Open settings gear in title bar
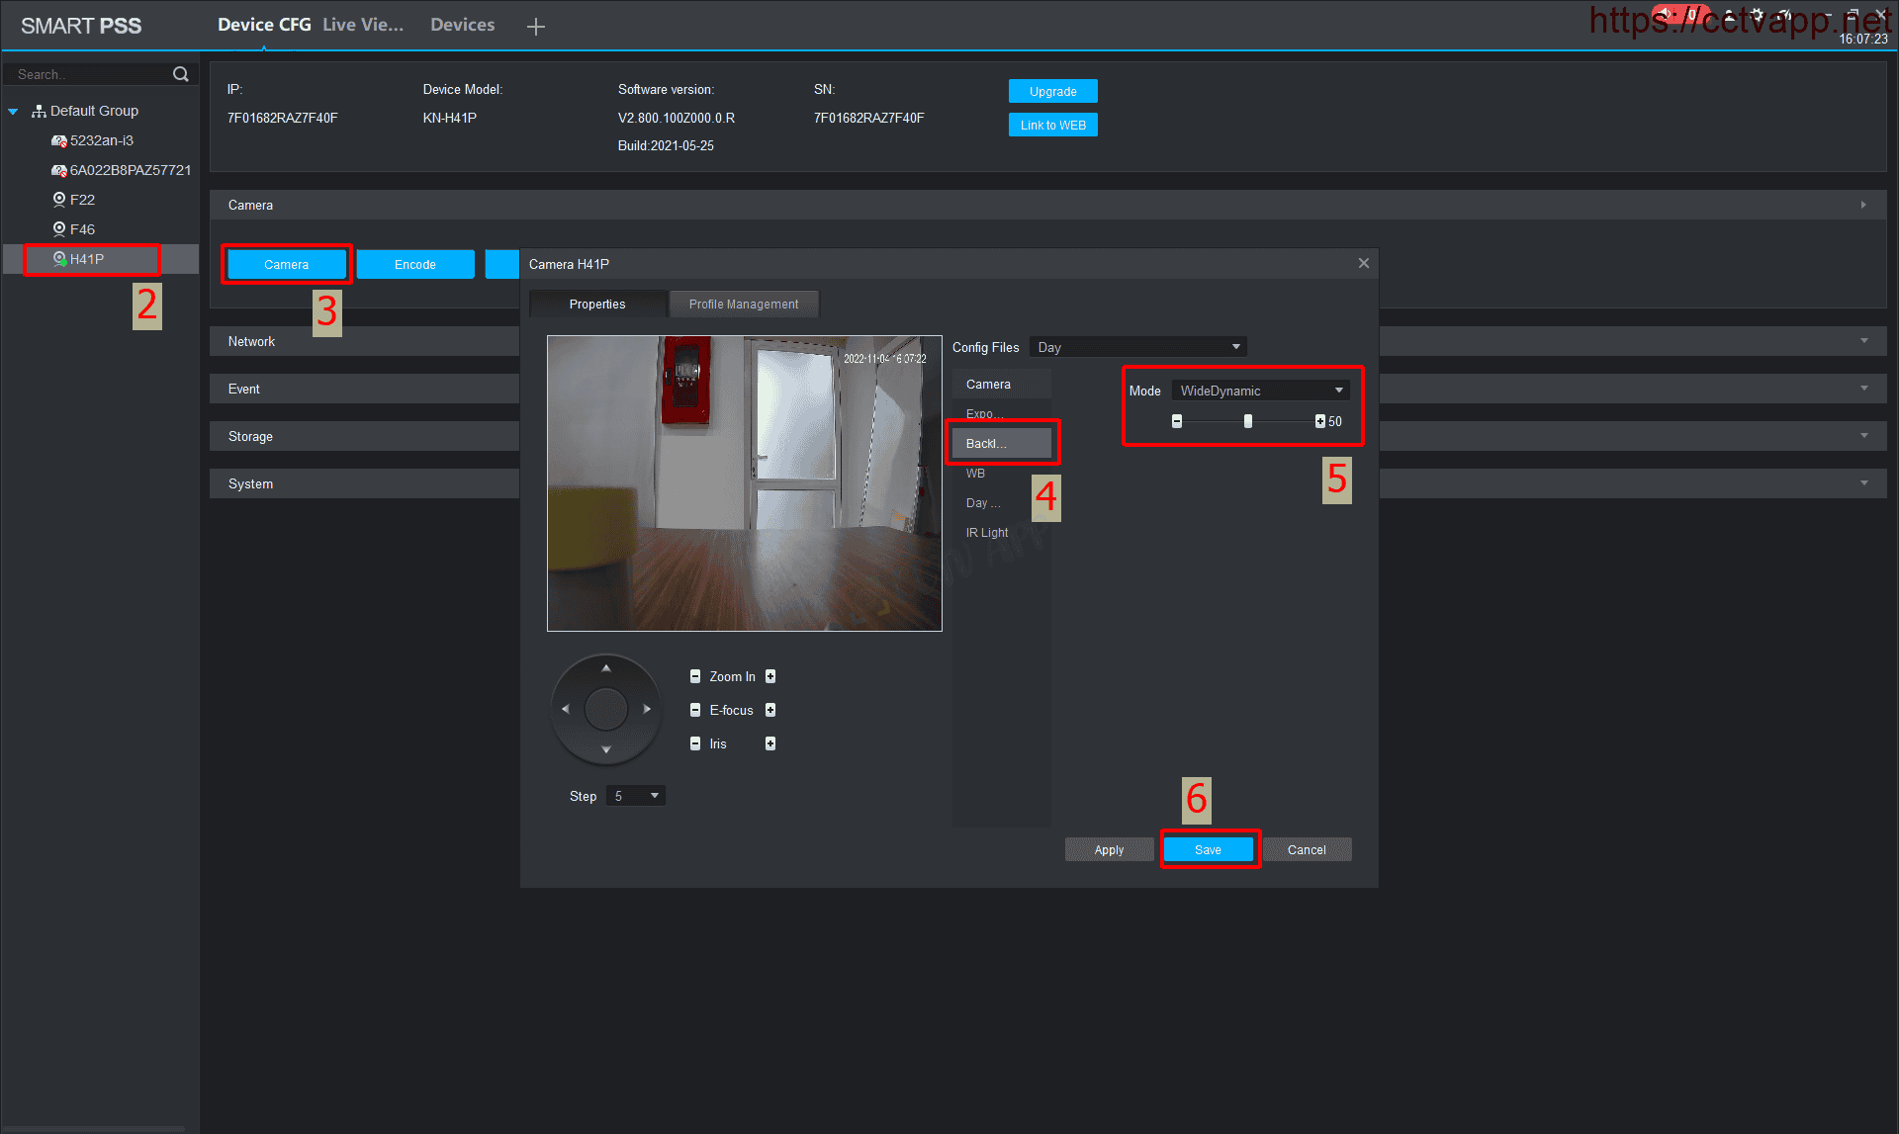Screen dimensions: 1899x1134 1757,15
